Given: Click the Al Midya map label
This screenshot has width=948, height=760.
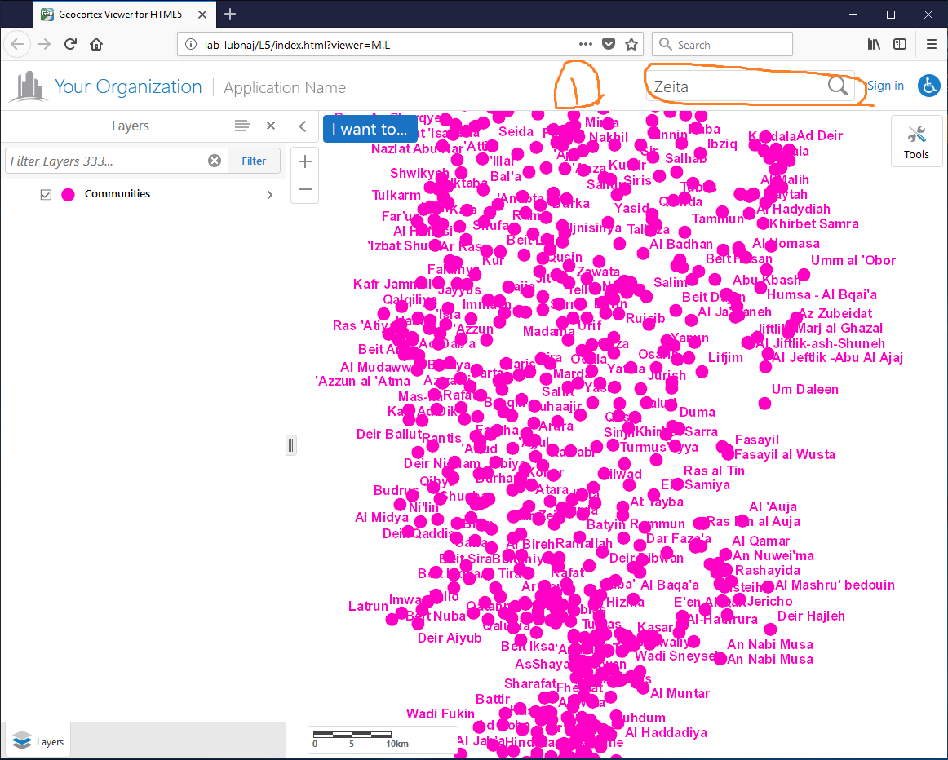Looking at the screenshot, I should (382, 518).
